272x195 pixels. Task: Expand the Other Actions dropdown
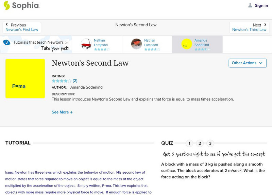click(248, 63)
